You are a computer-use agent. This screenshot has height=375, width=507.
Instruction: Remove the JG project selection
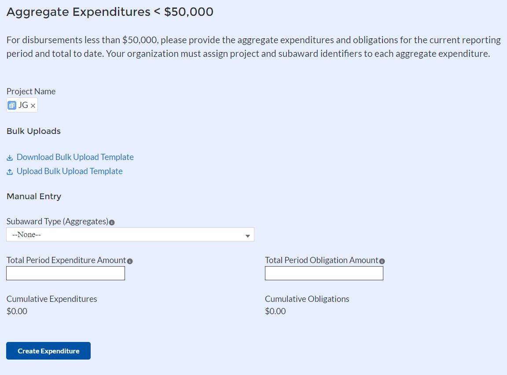[33, 106]
